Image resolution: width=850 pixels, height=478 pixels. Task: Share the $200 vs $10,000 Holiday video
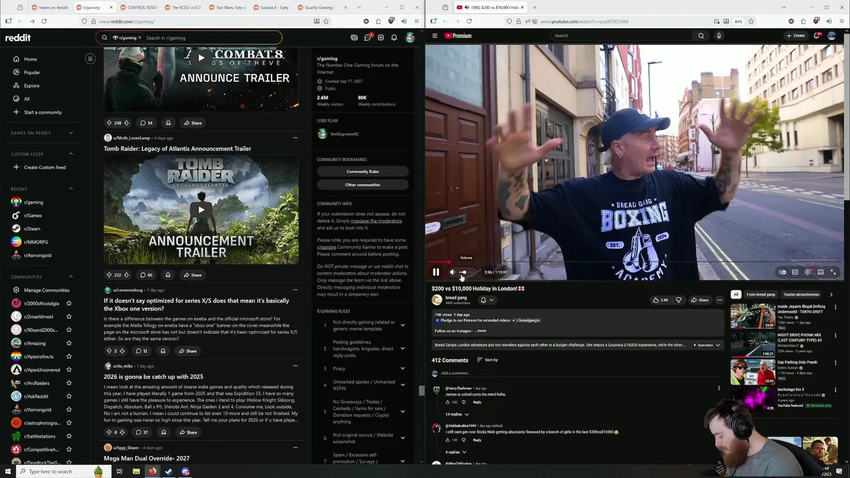700,300
